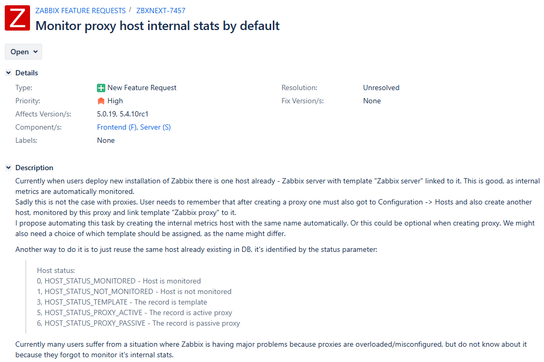544x362 pixels.
Task: Click the Unresolved resolution value
Action: [x=381, y=87]
